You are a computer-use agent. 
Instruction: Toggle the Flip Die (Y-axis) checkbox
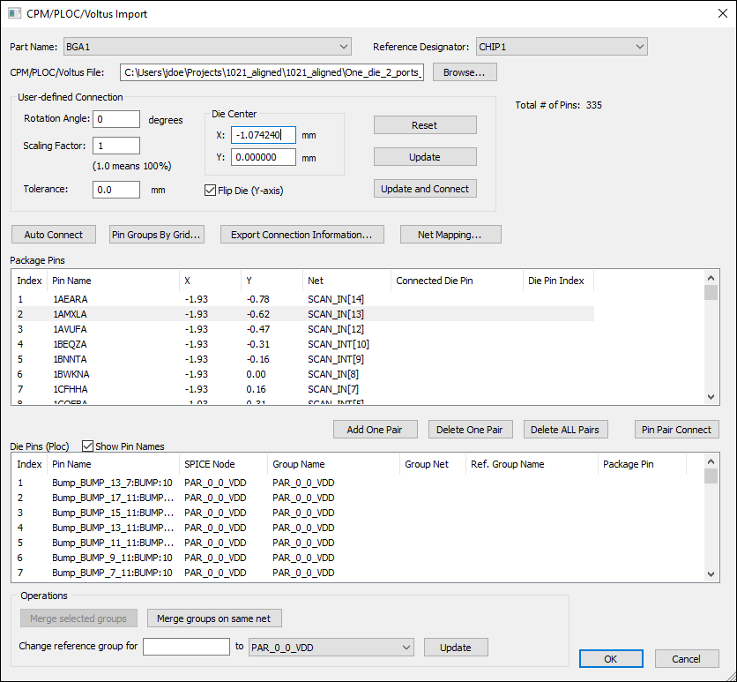click(x=211, y=190)
